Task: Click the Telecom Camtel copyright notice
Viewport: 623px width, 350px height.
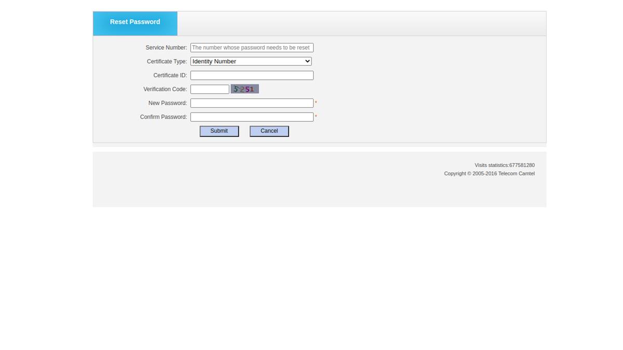Action: (489, 173)
